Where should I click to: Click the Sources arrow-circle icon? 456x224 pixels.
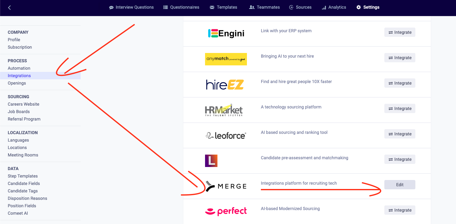pos(291,7)
